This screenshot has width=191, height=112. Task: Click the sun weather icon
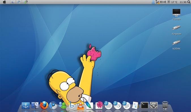(169, 2)
